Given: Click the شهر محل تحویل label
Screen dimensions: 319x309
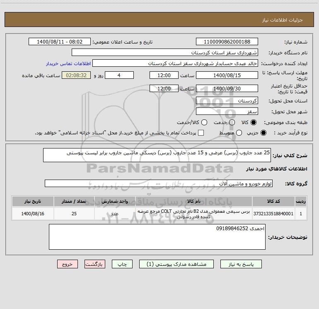Looking at the screenshot, I should [x=289, y=112].
